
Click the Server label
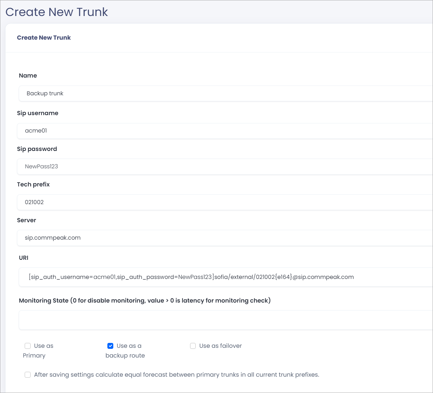tap(26, 220)
